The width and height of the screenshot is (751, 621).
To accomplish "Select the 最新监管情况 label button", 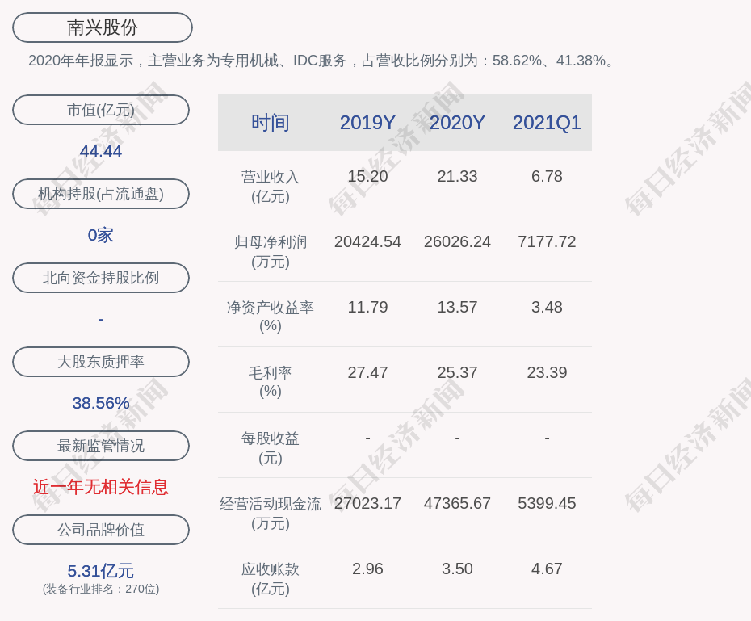I will pos(101,446).
